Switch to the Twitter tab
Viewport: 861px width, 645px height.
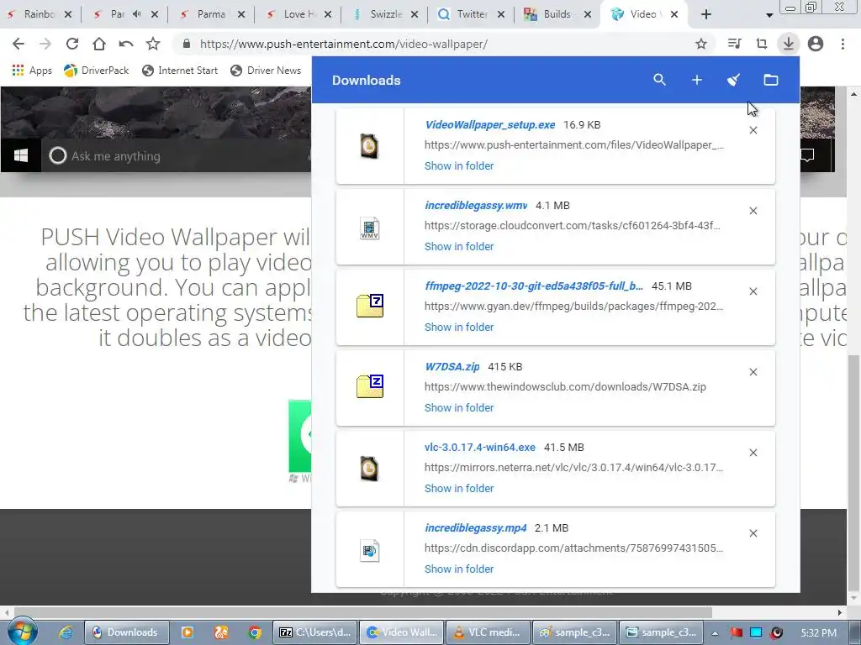473,14
